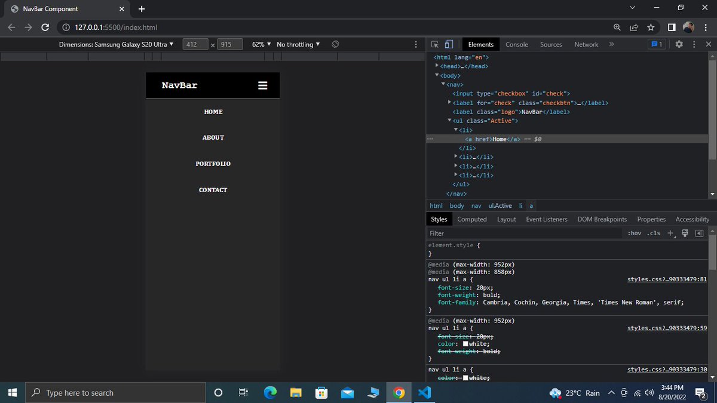
Task: Open the hamburger menu in NavBar page
Action: [262, 85]
